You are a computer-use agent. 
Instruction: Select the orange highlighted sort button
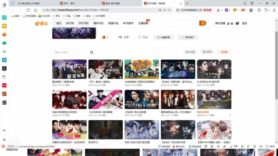tap(224, 52)
